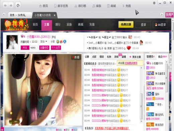Reload the page with the refresh icon
The image size is (174, 131).
18,5
